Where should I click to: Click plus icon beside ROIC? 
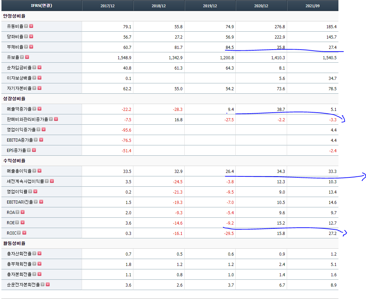[24, 233]
